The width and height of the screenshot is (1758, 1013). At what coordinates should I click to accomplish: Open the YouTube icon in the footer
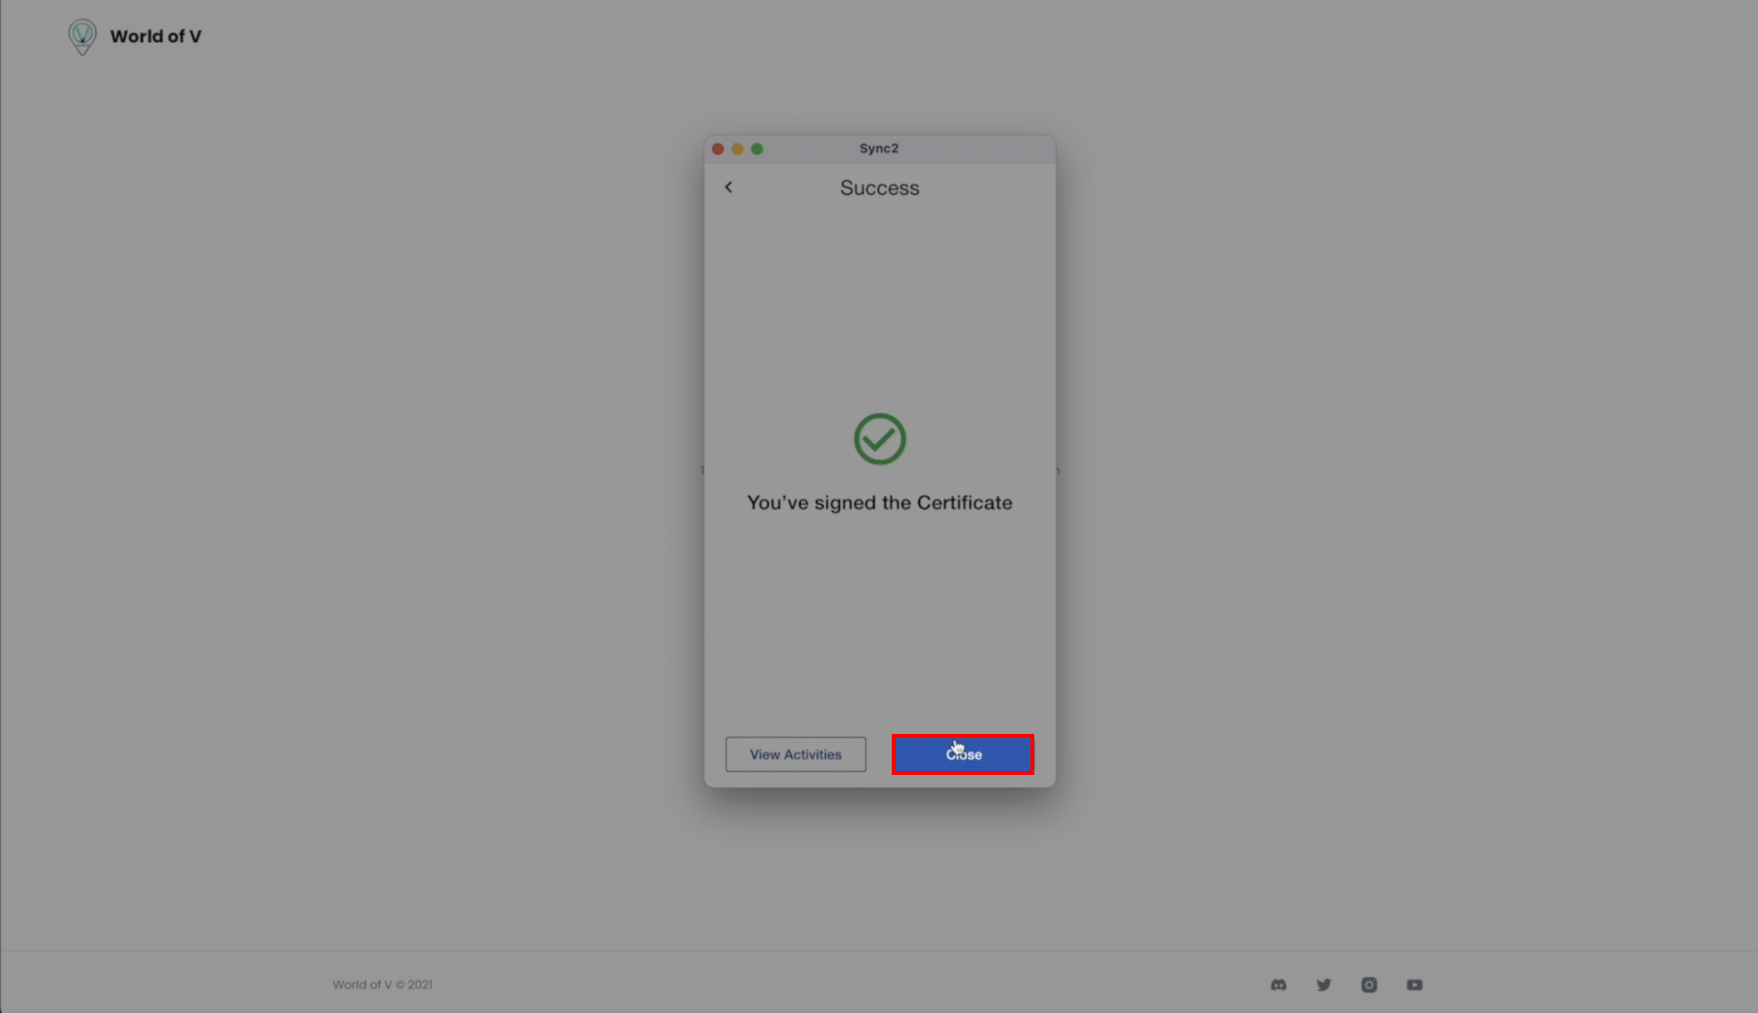coord(1414,985)
